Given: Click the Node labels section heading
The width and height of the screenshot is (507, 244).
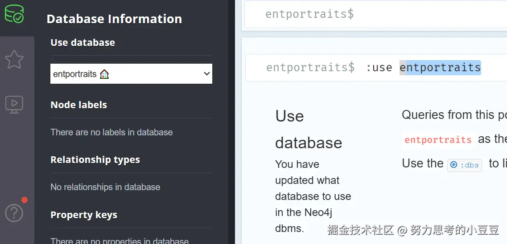Looking at the screenshot, I should (x=79, y=105).
